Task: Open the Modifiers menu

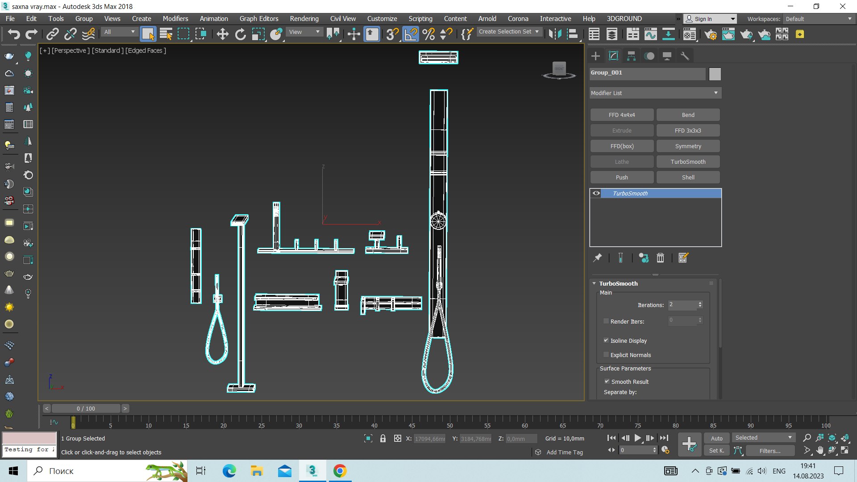Action: point(175,19)
